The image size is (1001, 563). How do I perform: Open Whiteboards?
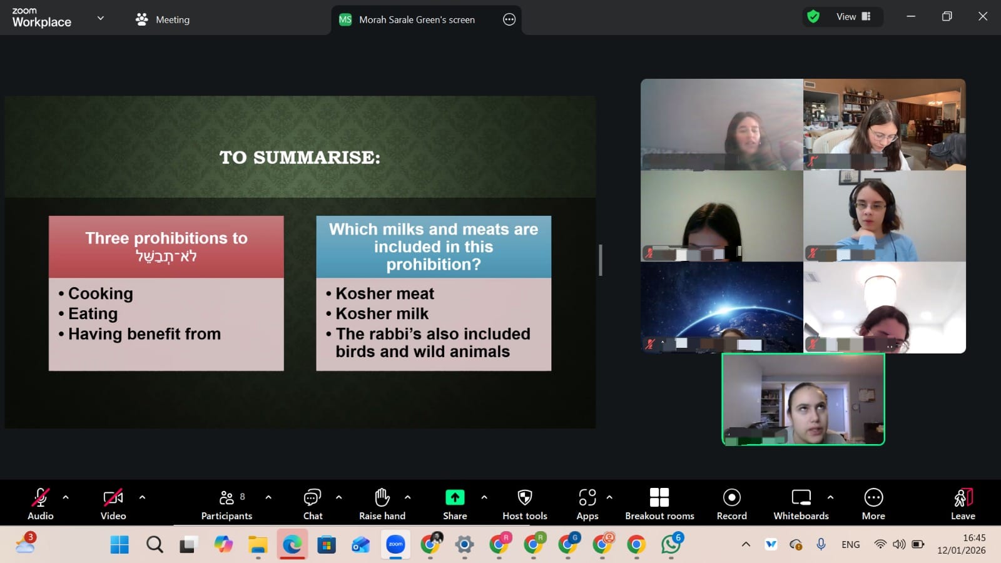pyautogui.click(x=800, y=498)
